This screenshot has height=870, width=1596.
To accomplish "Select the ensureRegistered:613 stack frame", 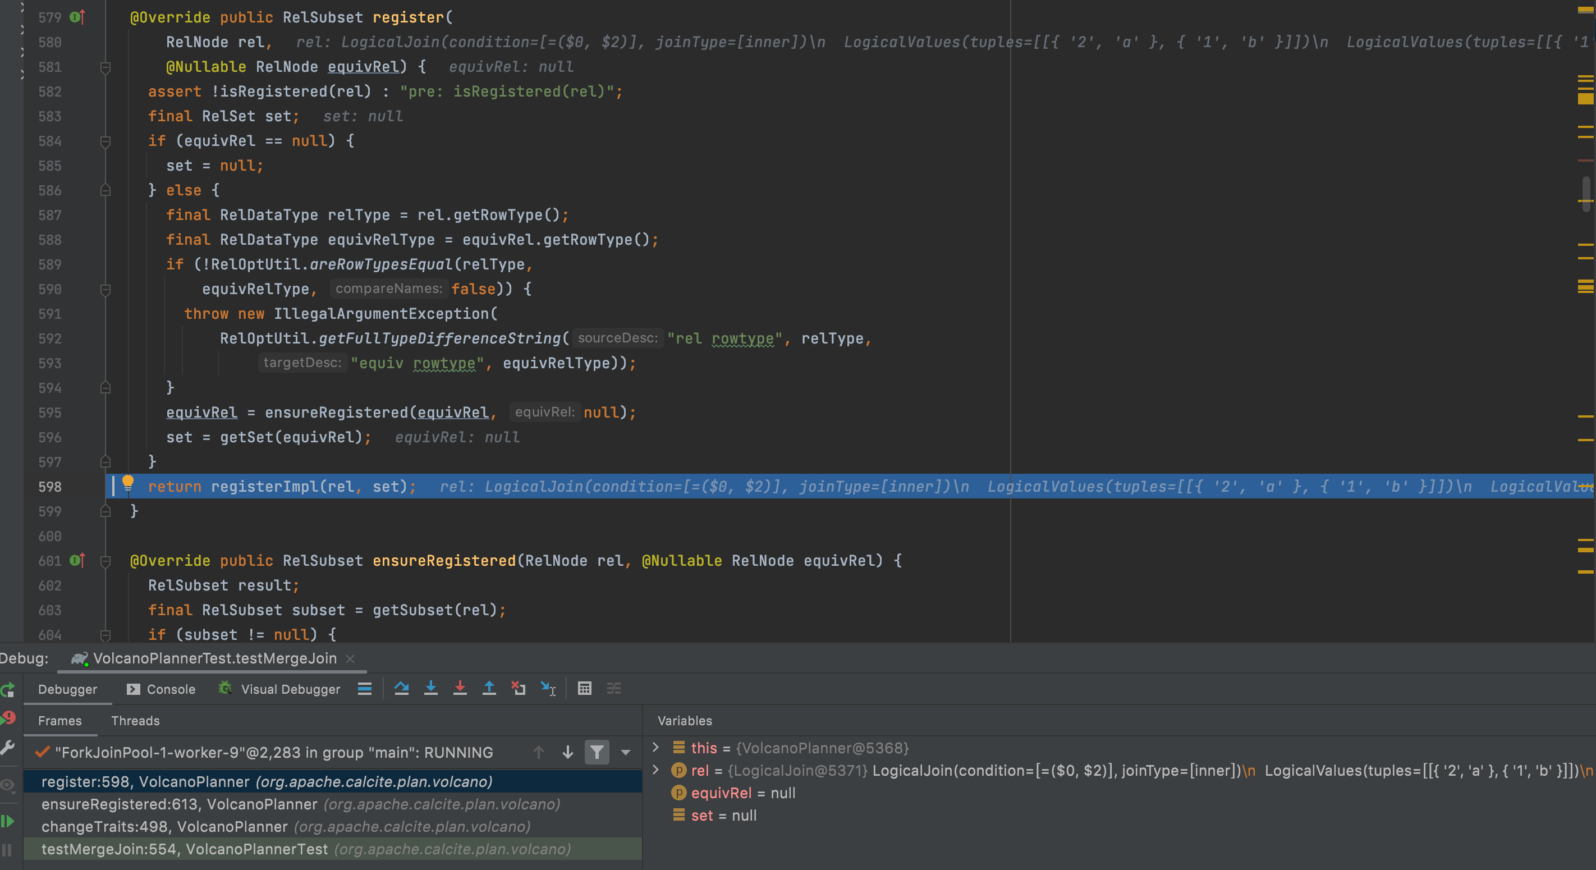I will tap(300, 804).
